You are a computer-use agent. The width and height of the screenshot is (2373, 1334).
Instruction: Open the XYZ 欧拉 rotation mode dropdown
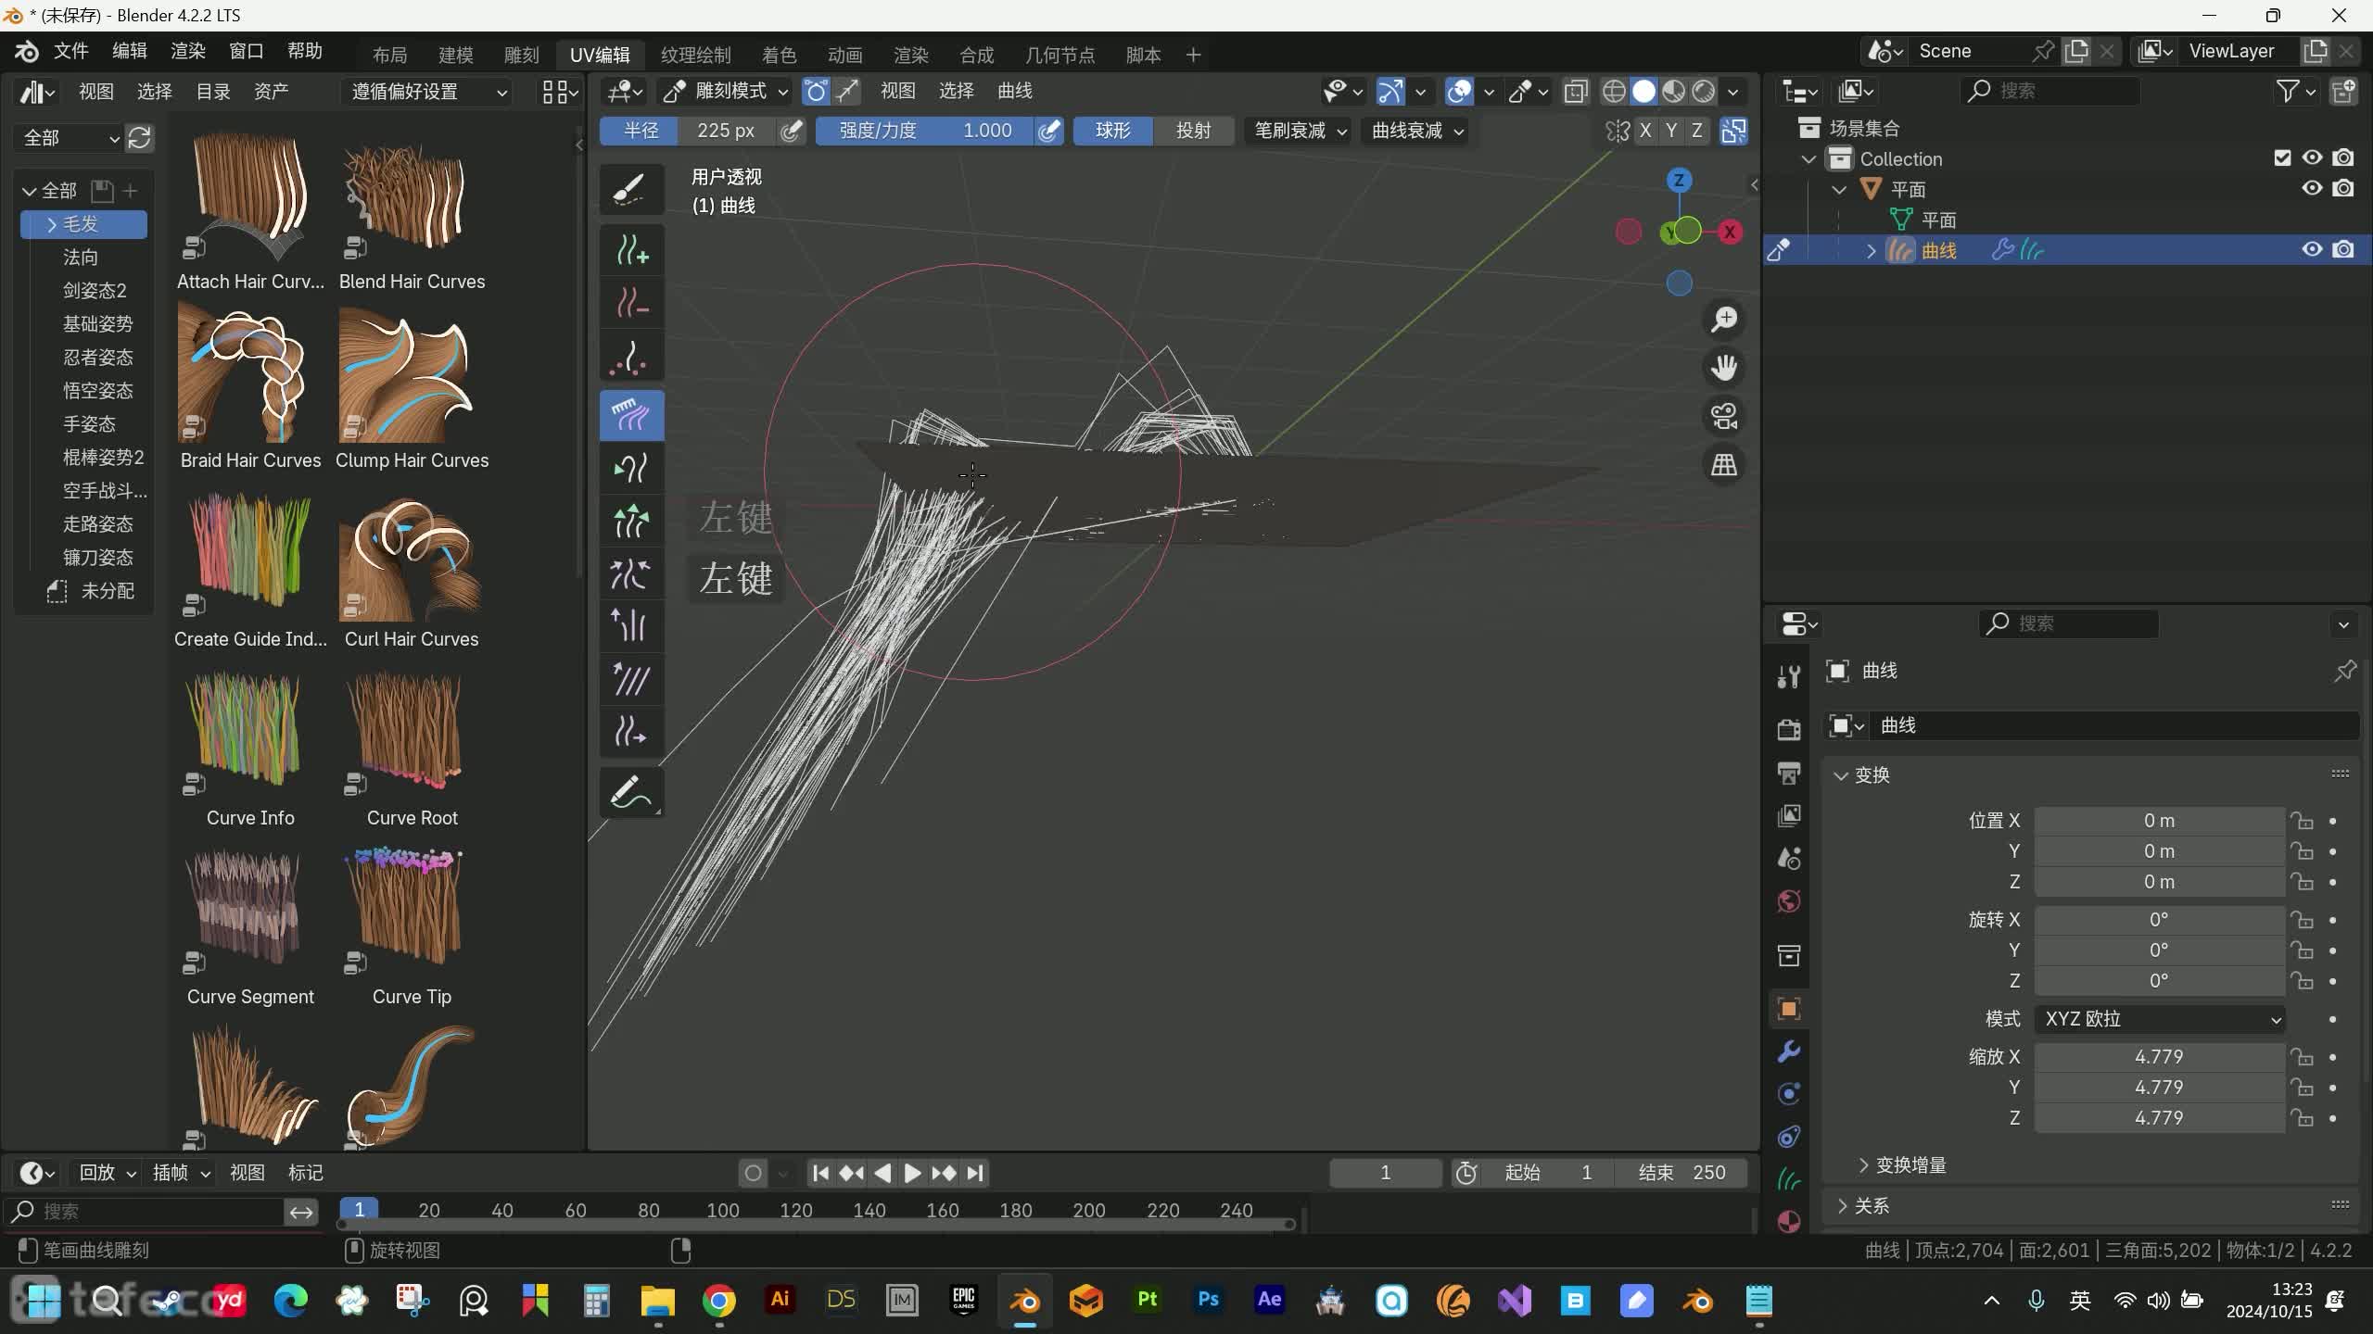point(2161,1019)
